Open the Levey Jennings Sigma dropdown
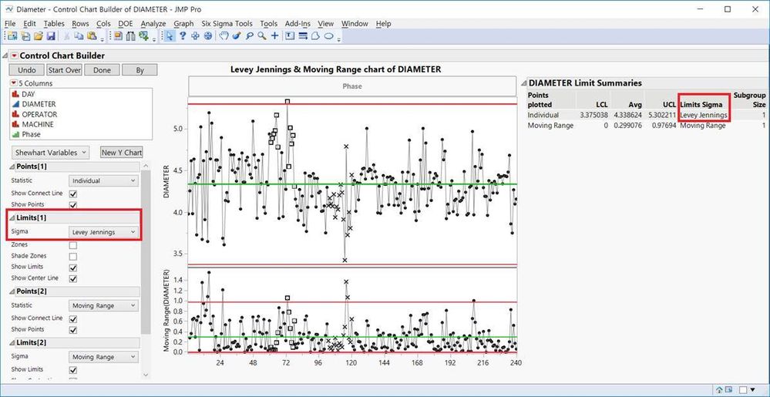 coord(104,232)
